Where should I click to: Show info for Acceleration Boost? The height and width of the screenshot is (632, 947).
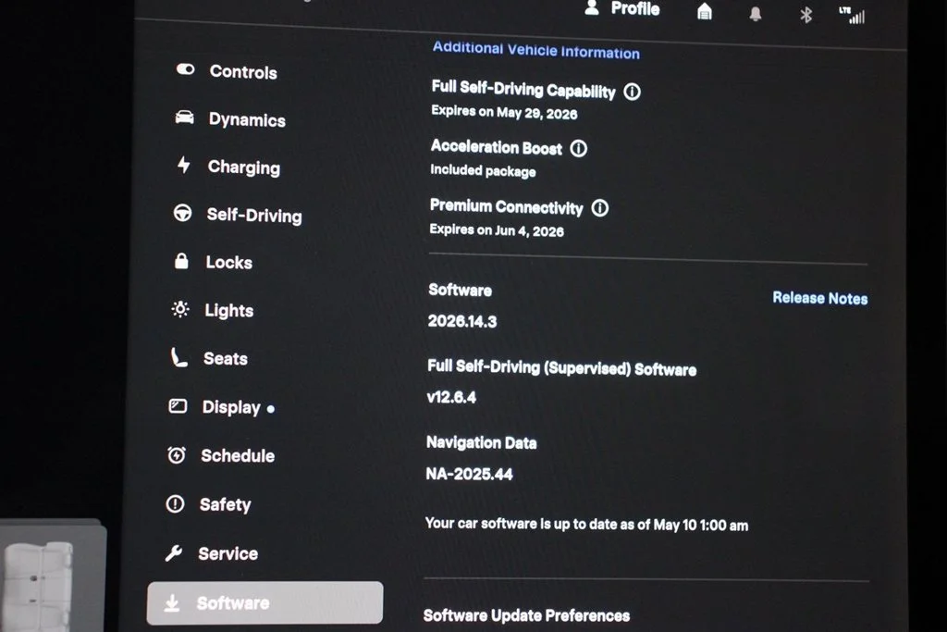[x=579, y=149]
